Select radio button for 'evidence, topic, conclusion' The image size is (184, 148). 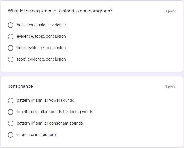[11, 37]
